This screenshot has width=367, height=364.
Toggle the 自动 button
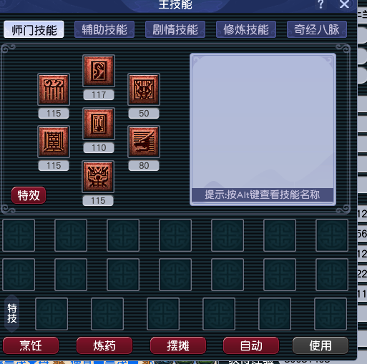tap(251, 345)
